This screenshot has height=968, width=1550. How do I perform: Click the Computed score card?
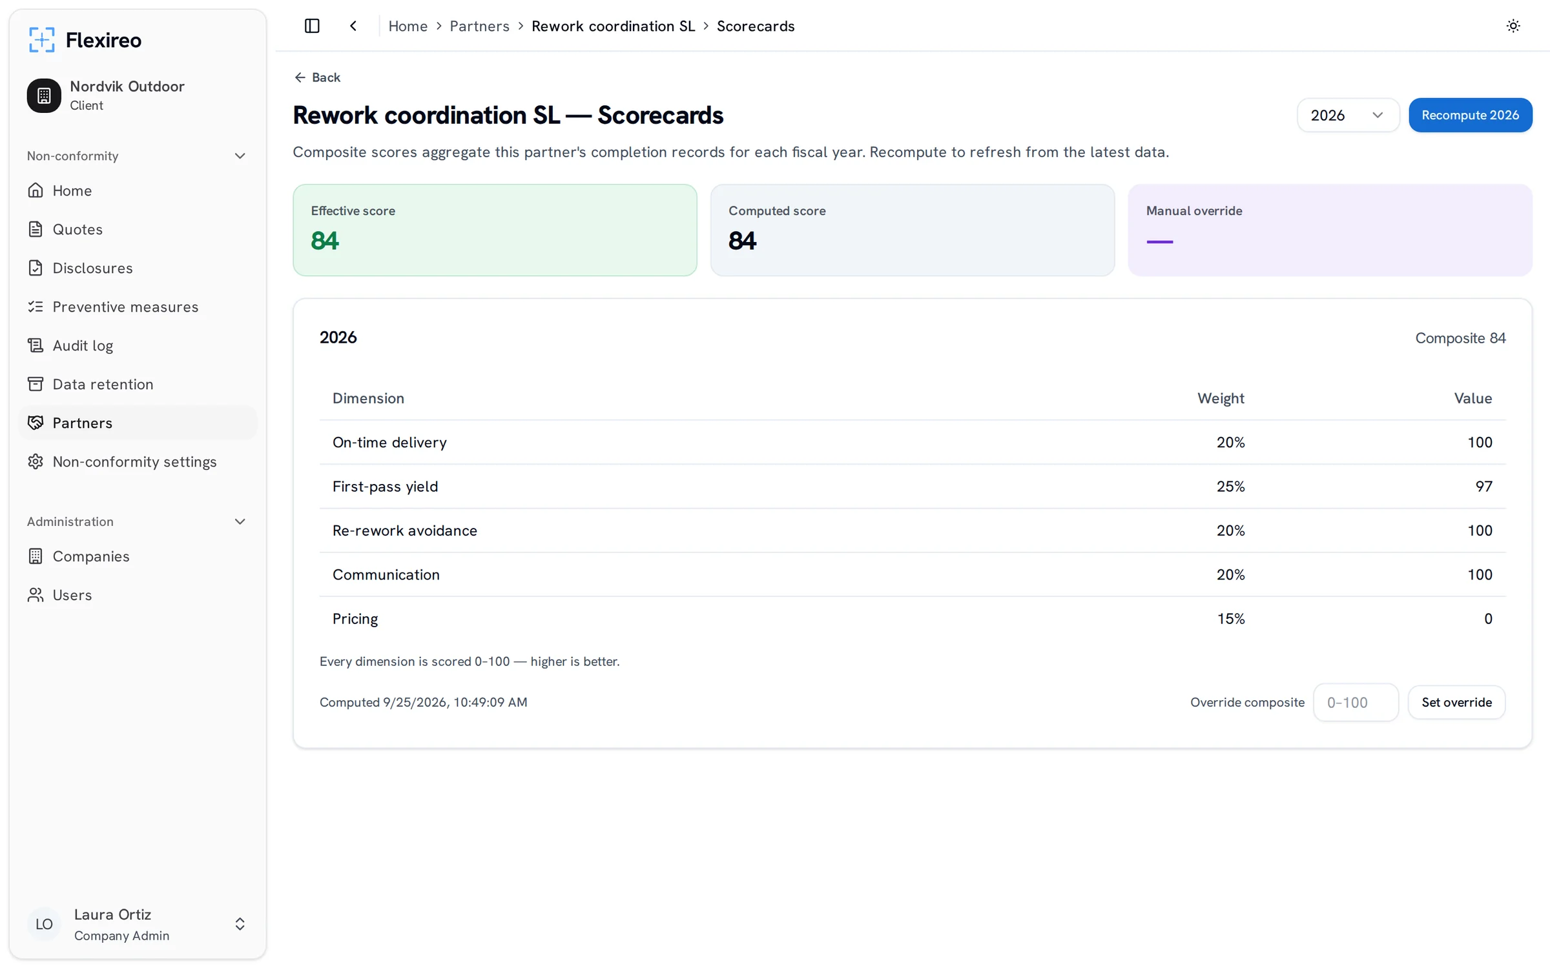click(912, 230)
